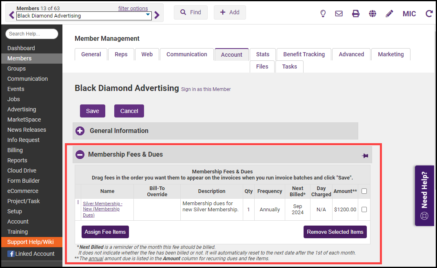Click the lightbulb tips icon

pos(323,13)
